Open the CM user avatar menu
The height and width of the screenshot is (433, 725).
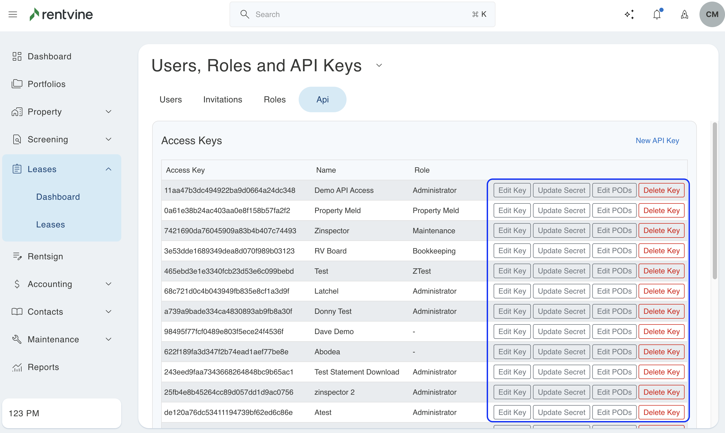[x=712, y=14]
